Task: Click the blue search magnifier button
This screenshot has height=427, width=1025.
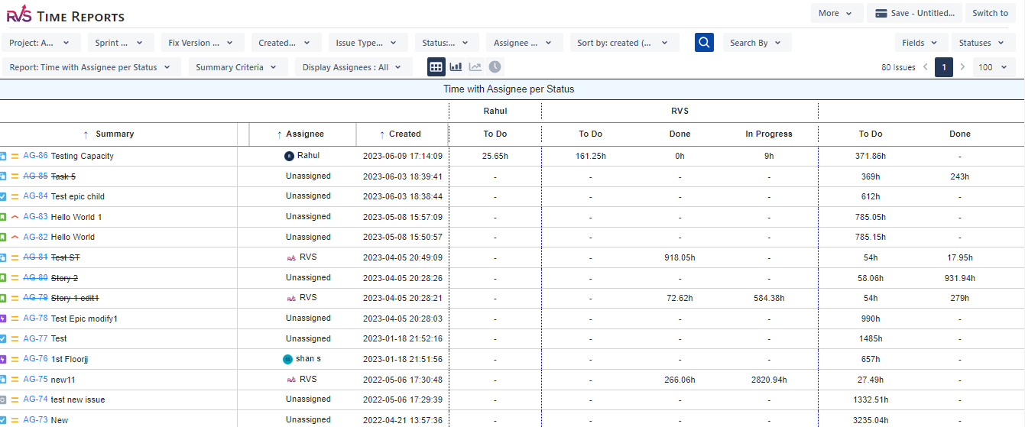Action: tap(704, 43)
